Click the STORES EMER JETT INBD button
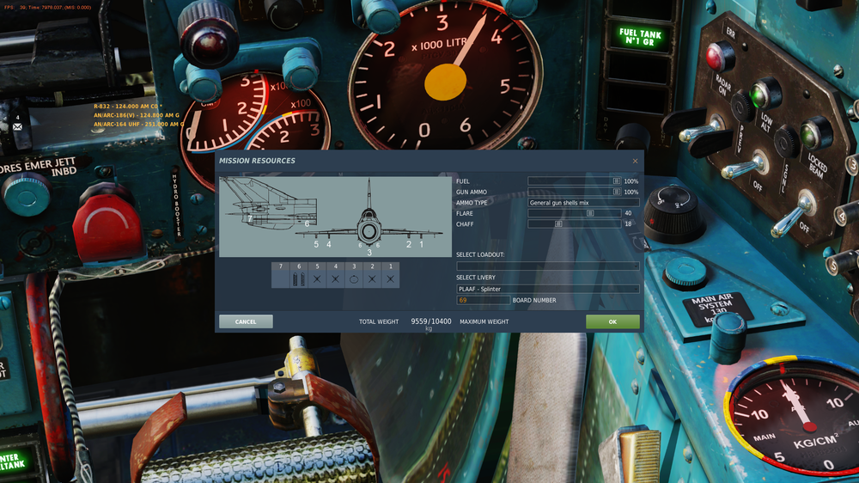 [26, 193]
